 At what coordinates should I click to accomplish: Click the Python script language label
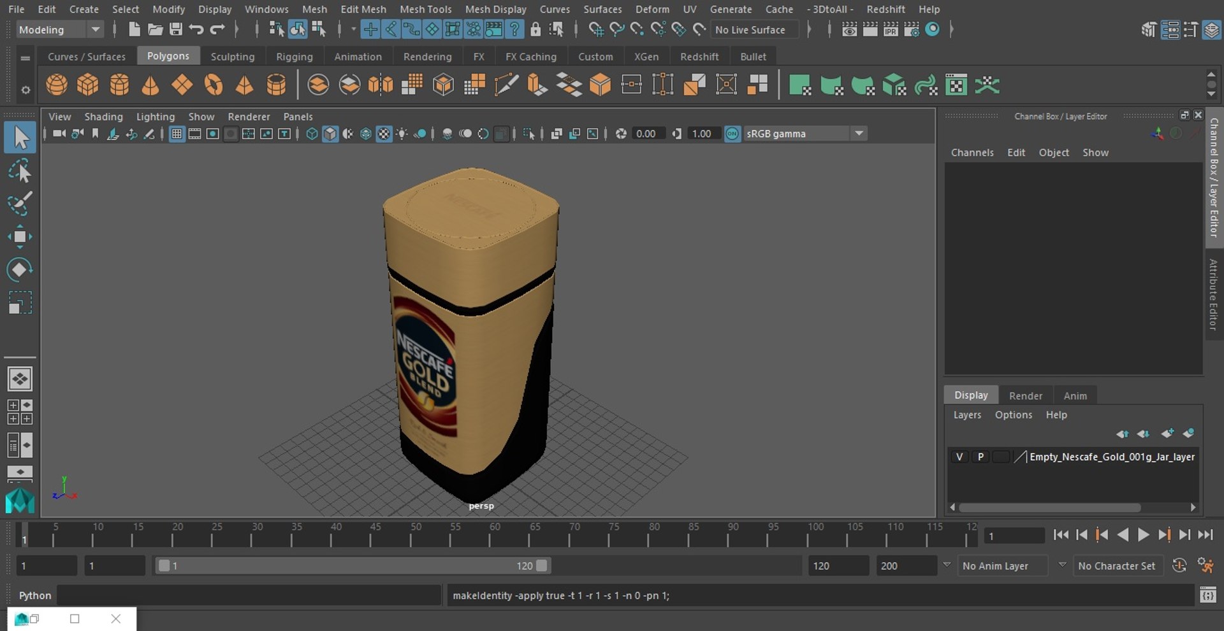[x=35, y=595]
